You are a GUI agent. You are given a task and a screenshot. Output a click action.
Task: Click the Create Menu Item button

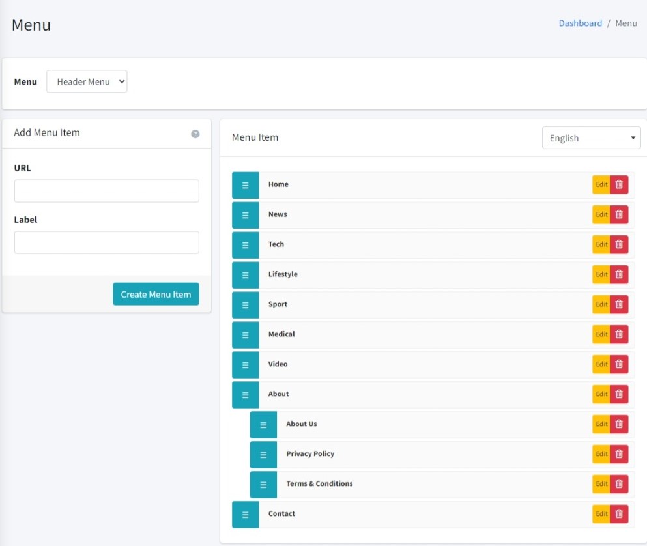pos(156,295)
